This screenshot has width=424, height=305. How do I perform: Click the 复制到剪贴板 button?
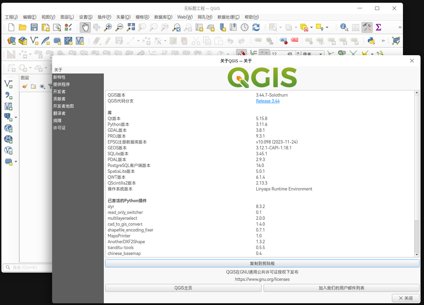[x=262, y=264]
